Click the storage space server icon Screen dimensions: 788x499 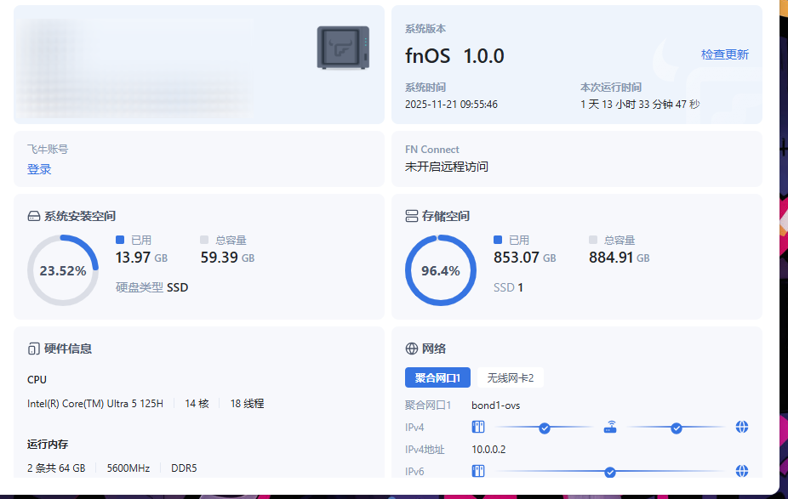412,217
